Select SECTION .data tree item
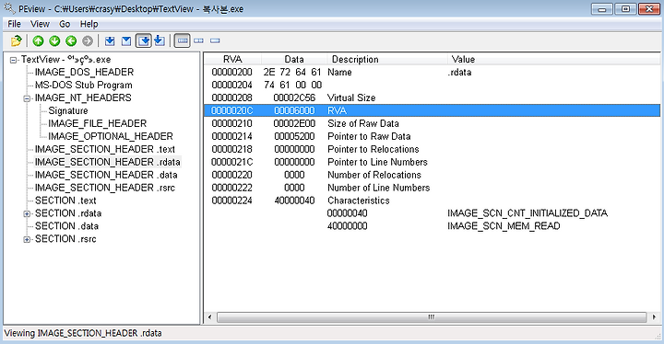Viewport: 664px width, 344px height. (x=67, y=226)
